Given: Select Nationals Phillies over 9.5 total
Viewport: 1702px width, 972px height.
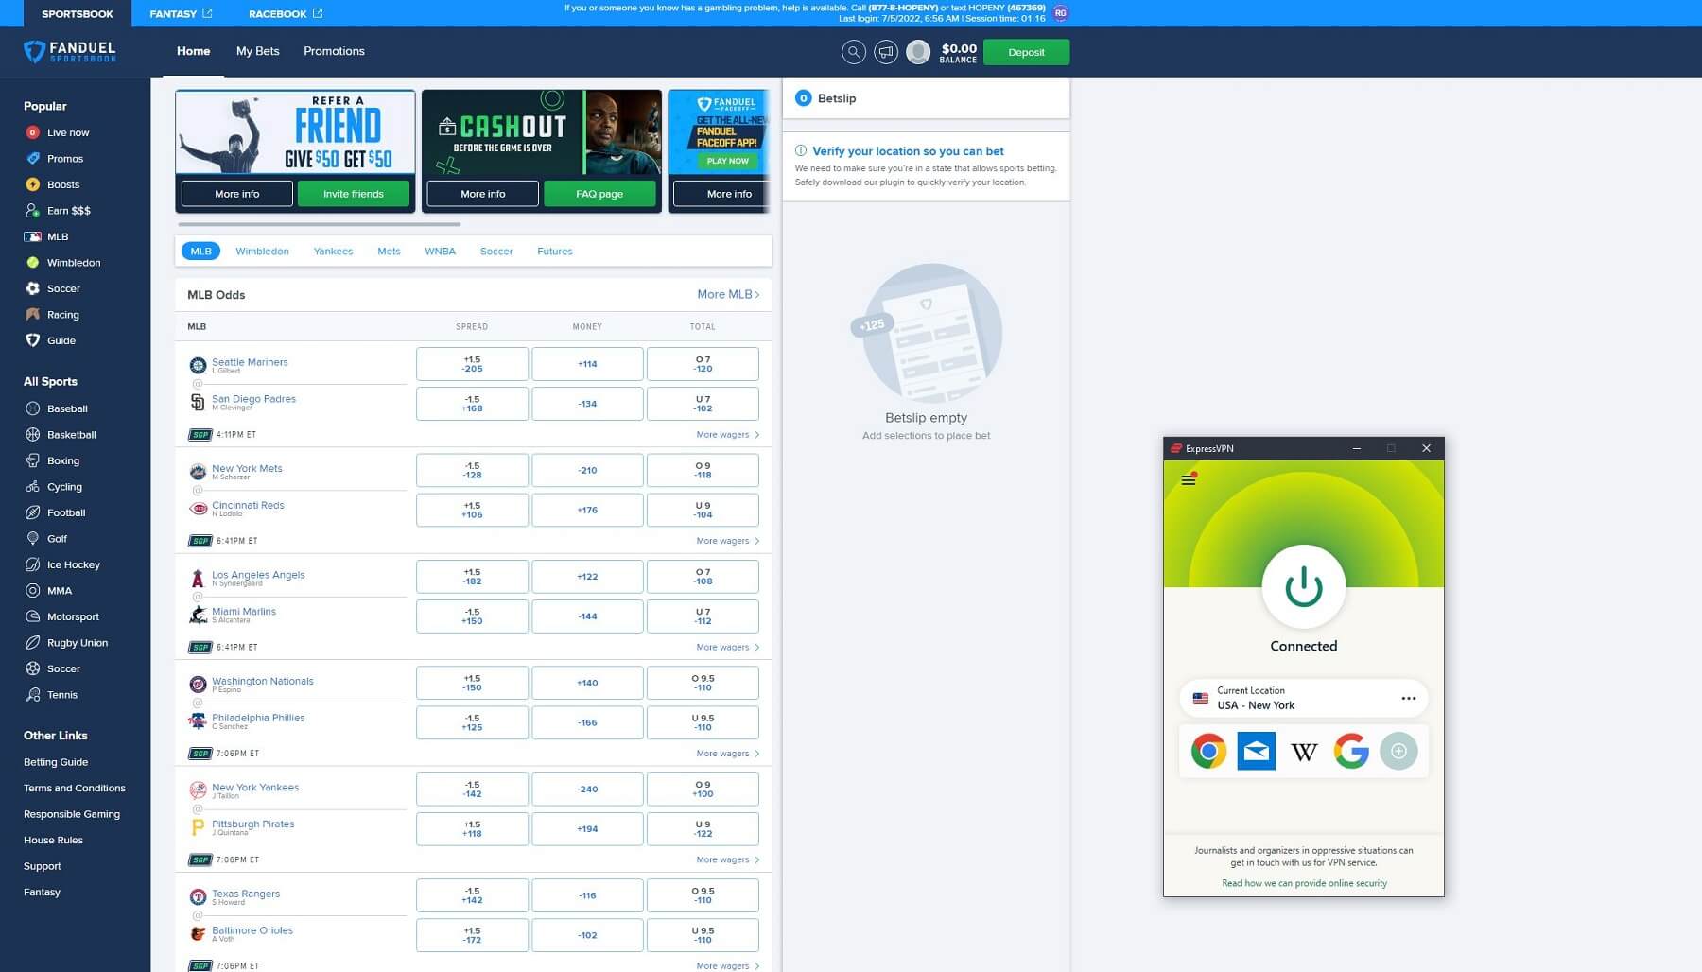Looking at the screenshot, I should pos(703,683).
